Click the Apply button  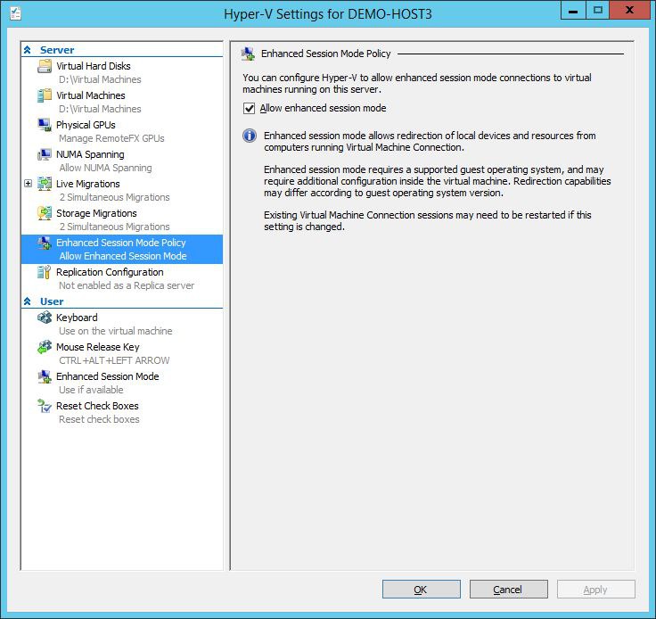coord(596,590)
